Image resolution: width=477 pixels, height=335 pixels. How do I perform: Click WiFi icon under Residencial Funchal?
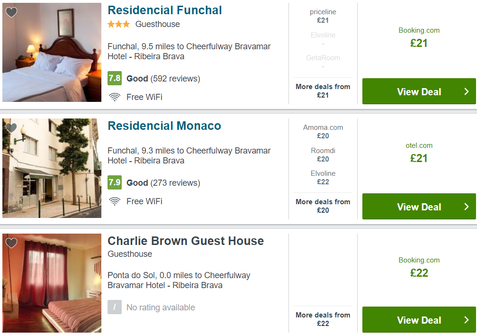[x=114, y=97]
